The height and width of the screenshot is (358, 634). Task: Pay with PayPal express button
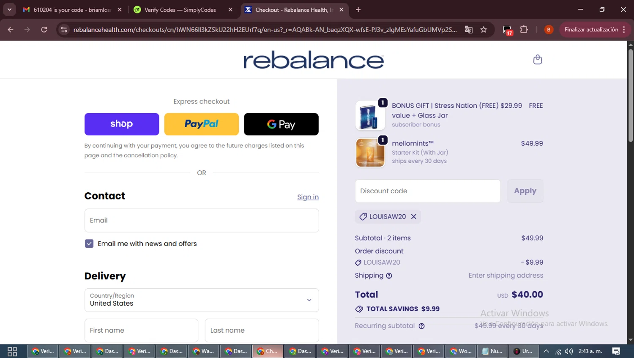201,124
